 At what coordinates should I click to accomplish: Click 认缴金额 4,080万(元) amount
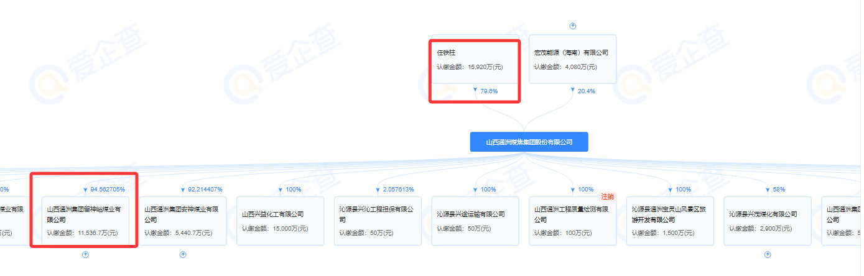(x=565, y=67)
